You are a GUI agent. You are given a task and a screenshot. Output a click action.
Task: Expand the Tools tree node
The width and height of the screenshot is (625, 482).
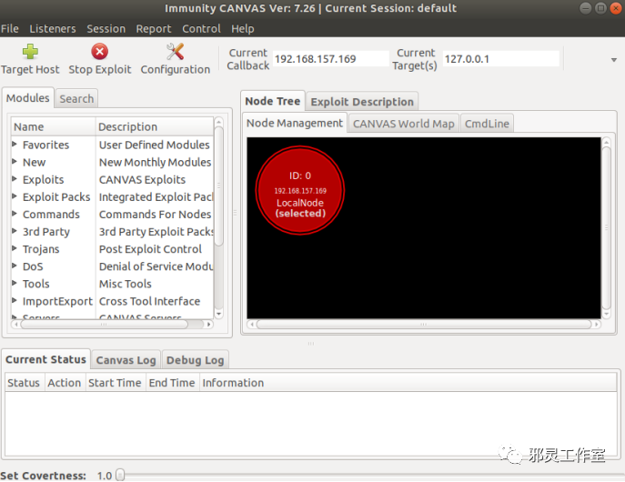[15, 283]
